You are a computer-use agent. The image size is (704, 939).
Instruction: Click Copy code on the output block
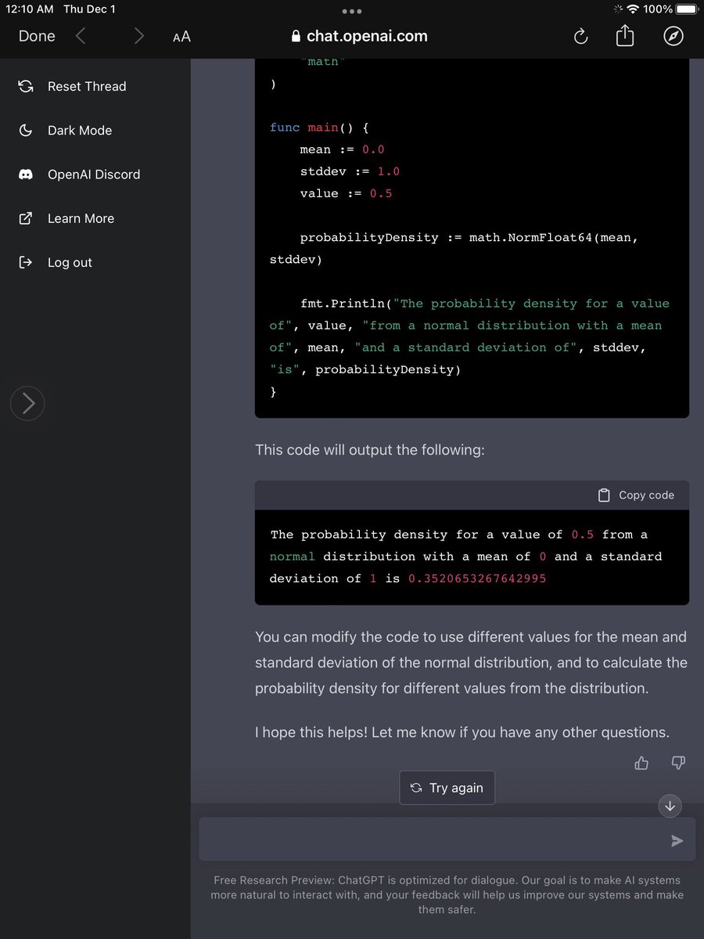point(636,495)
